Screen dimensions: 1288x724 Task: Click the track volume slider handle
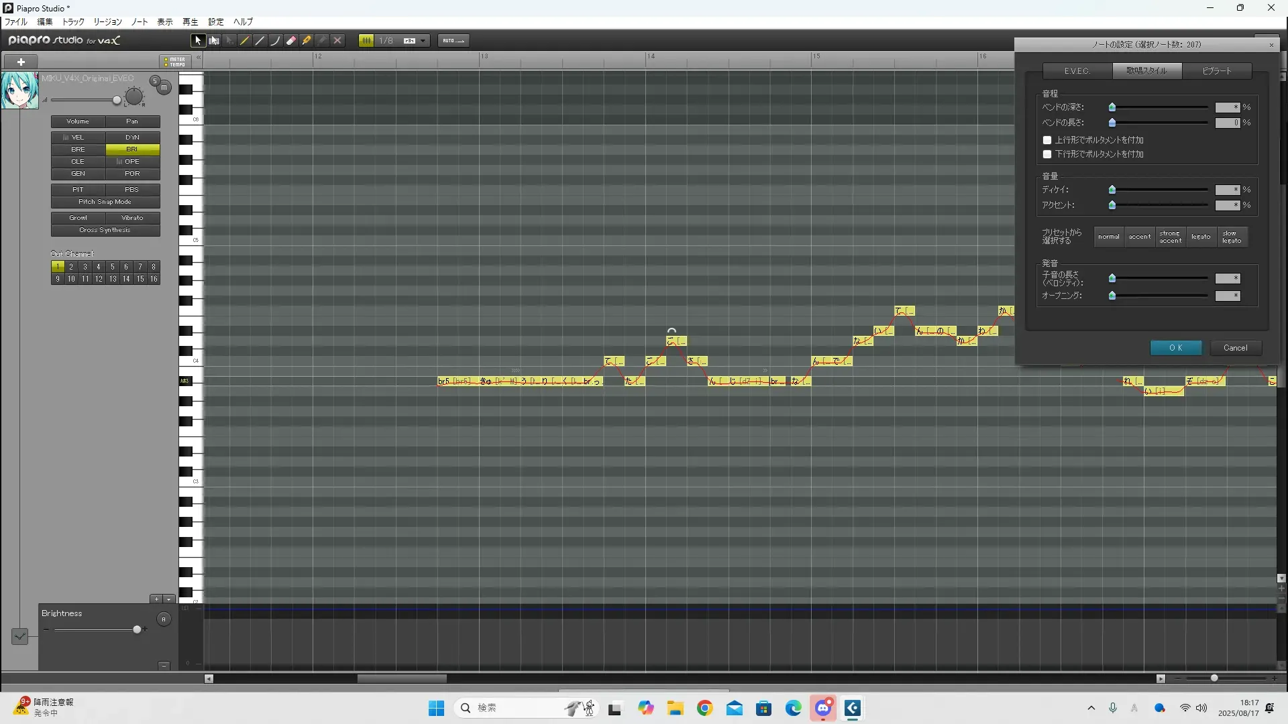pyautogui.click(x=117, y=101)
